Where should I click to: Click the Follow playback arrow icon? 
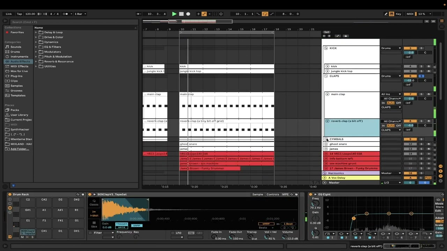[139, 14]
